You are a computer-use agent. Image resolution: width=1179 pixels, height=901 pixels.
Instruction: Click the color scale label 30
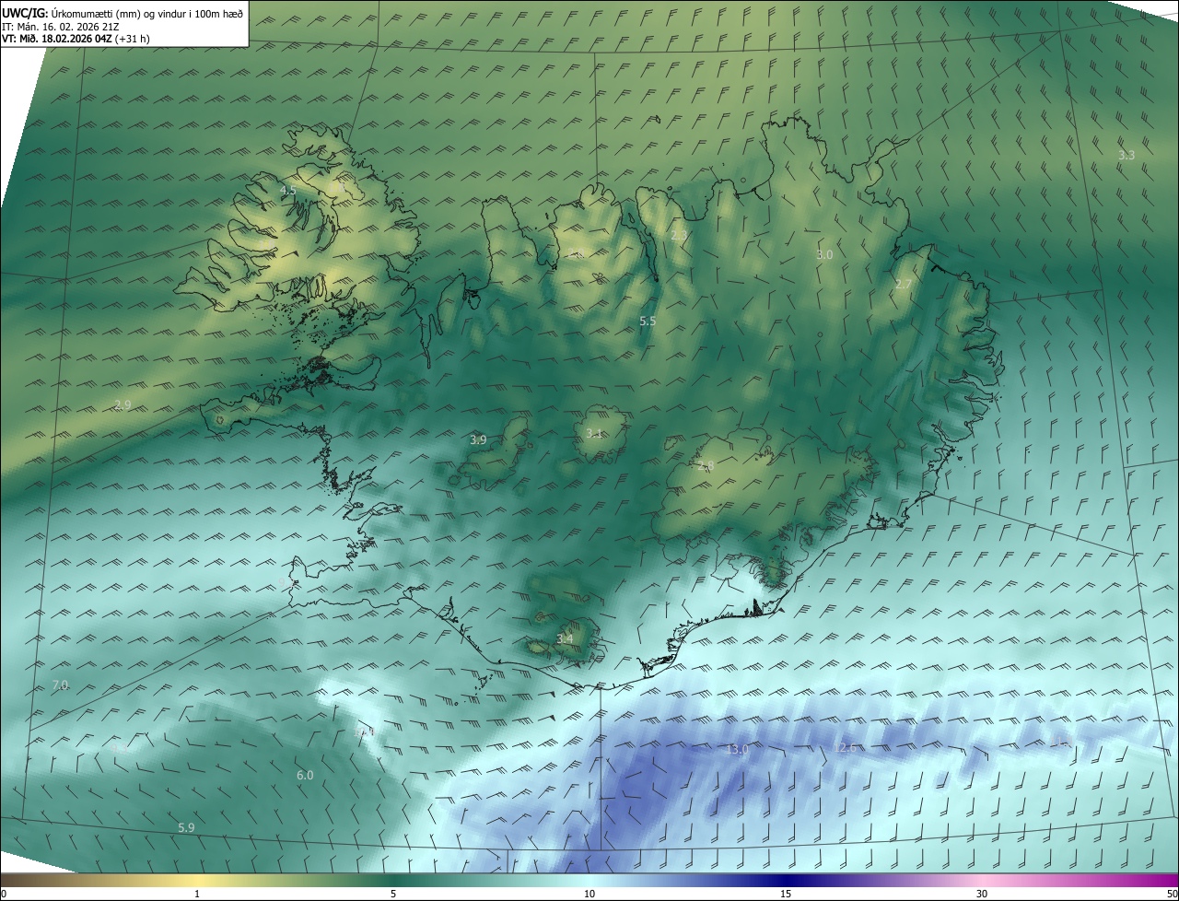tap(982, 894)
